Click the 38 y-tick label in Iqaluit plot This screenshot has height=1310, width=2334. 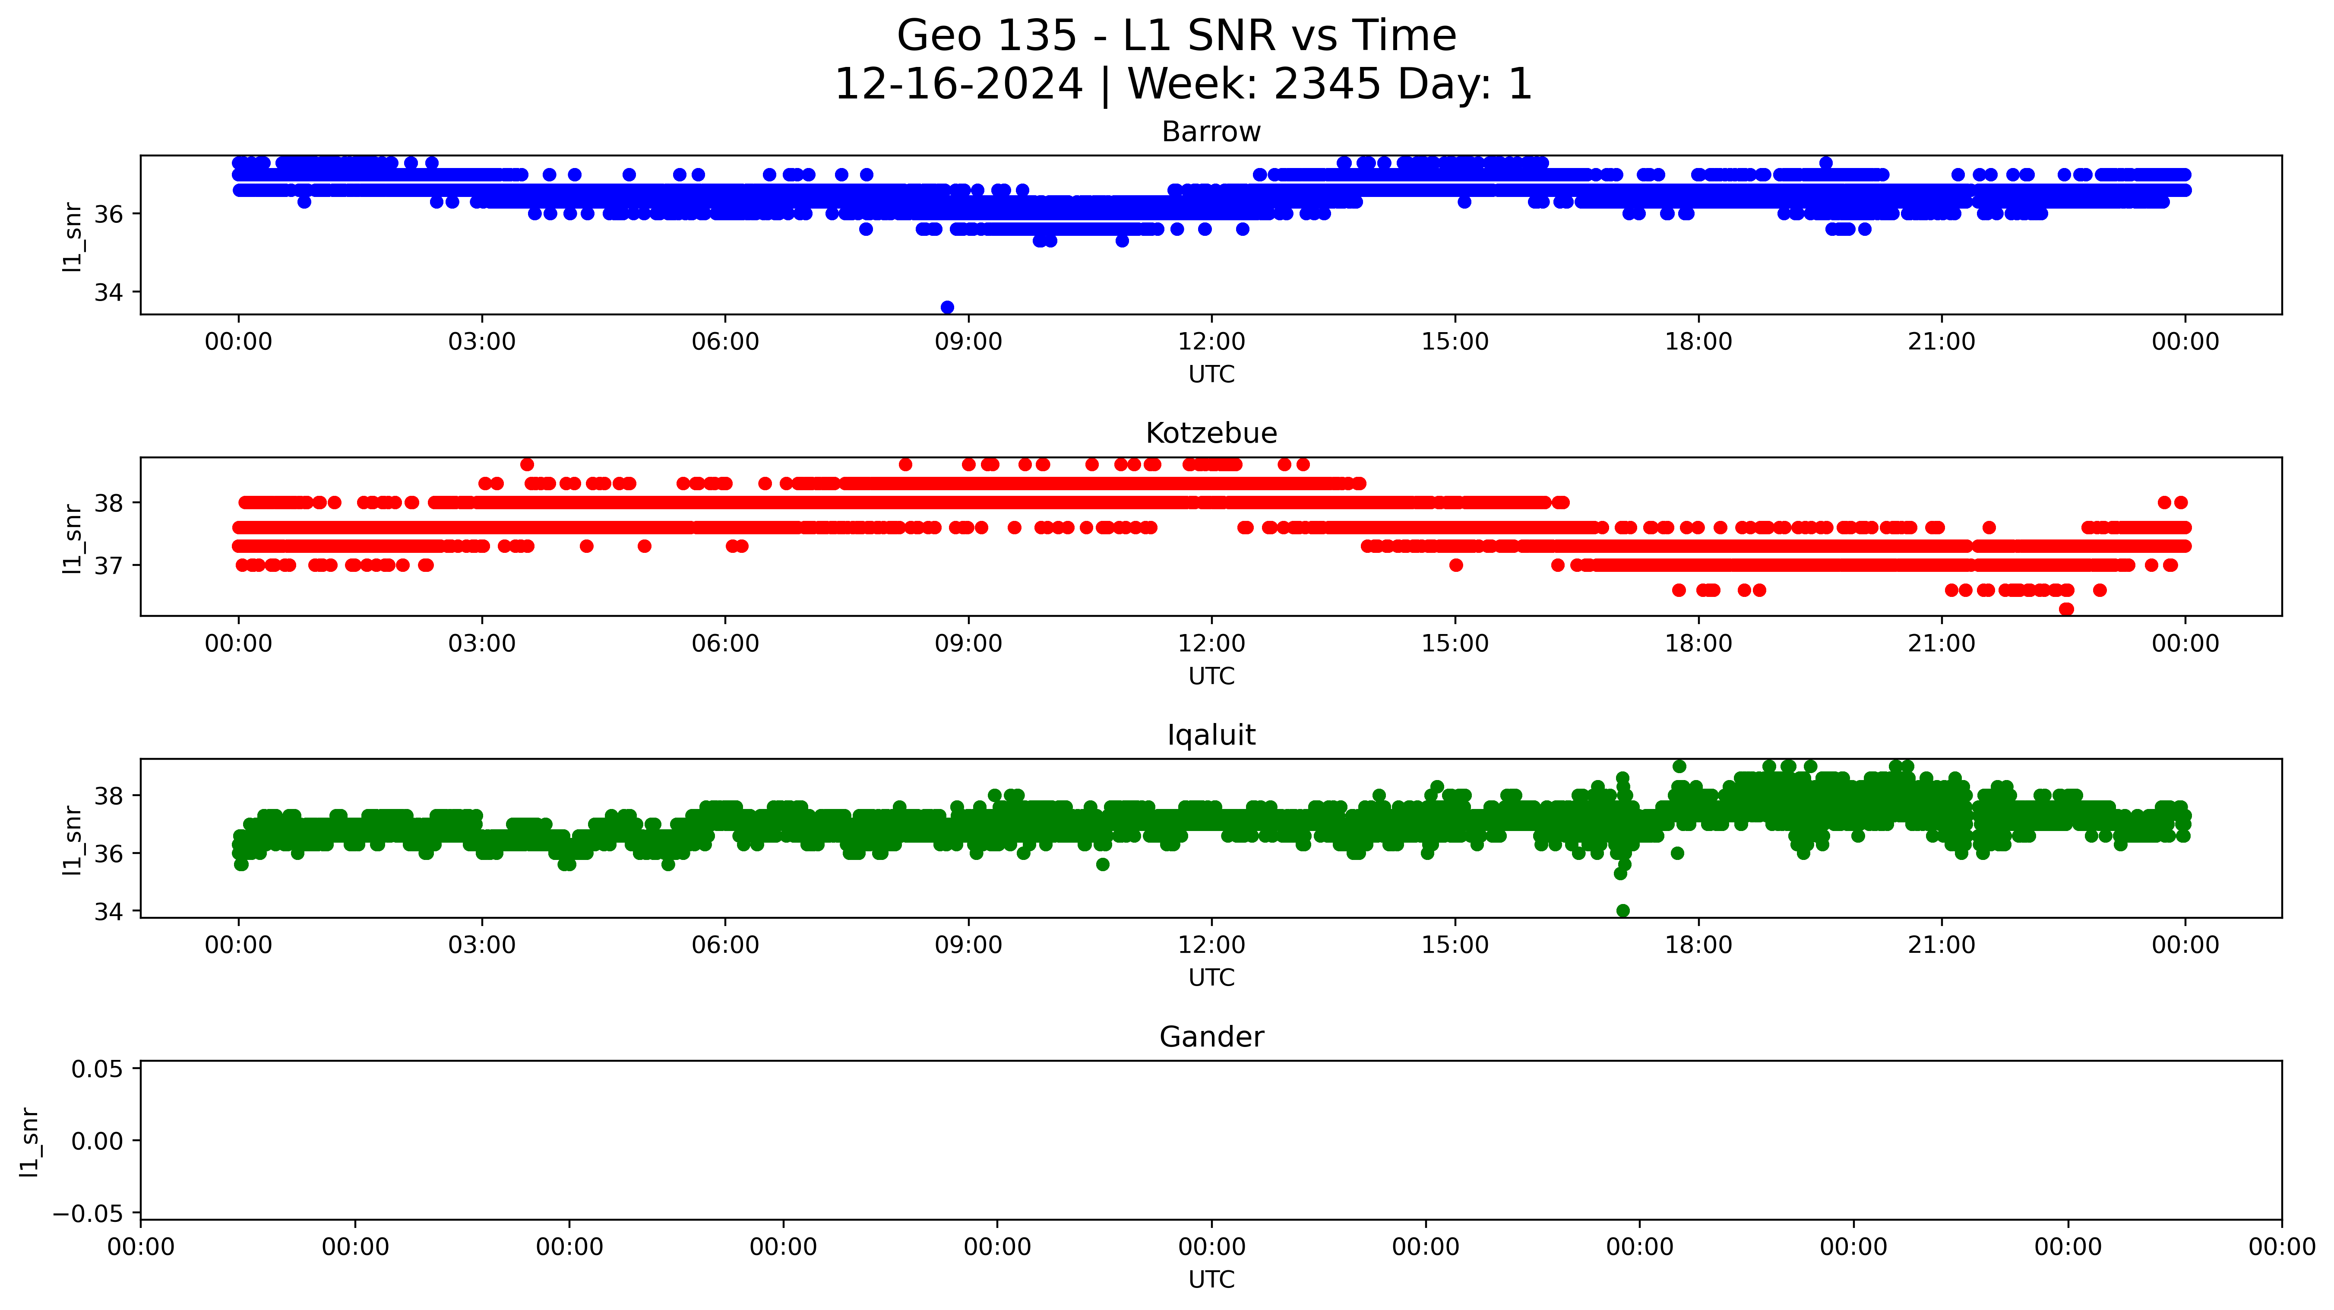click(109, 796)
